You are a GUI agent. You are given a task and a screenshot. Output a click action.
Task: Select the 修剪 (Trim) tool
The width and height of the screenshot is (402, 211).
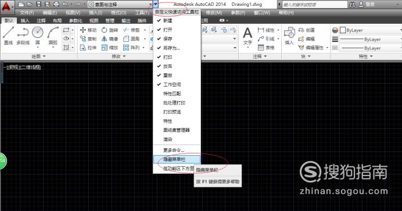[x=131, y=30]
